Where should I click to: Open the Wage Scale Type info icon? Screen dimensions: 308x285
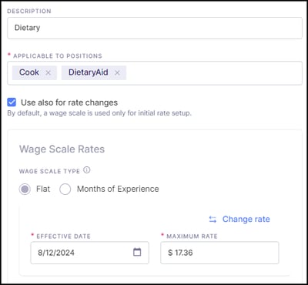[87, 170]
